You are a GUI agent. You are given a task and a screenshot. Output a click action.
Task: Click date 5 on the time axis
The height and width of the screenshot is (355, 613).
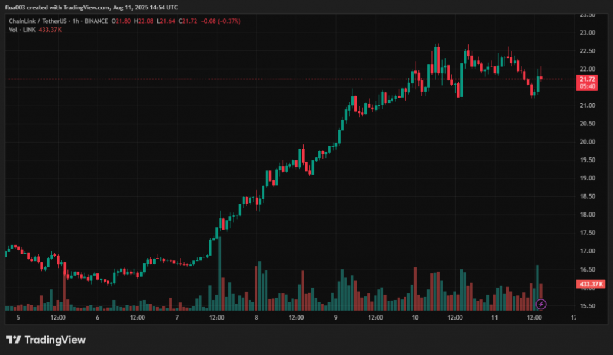pyautogui.click(x=18, y=317)
